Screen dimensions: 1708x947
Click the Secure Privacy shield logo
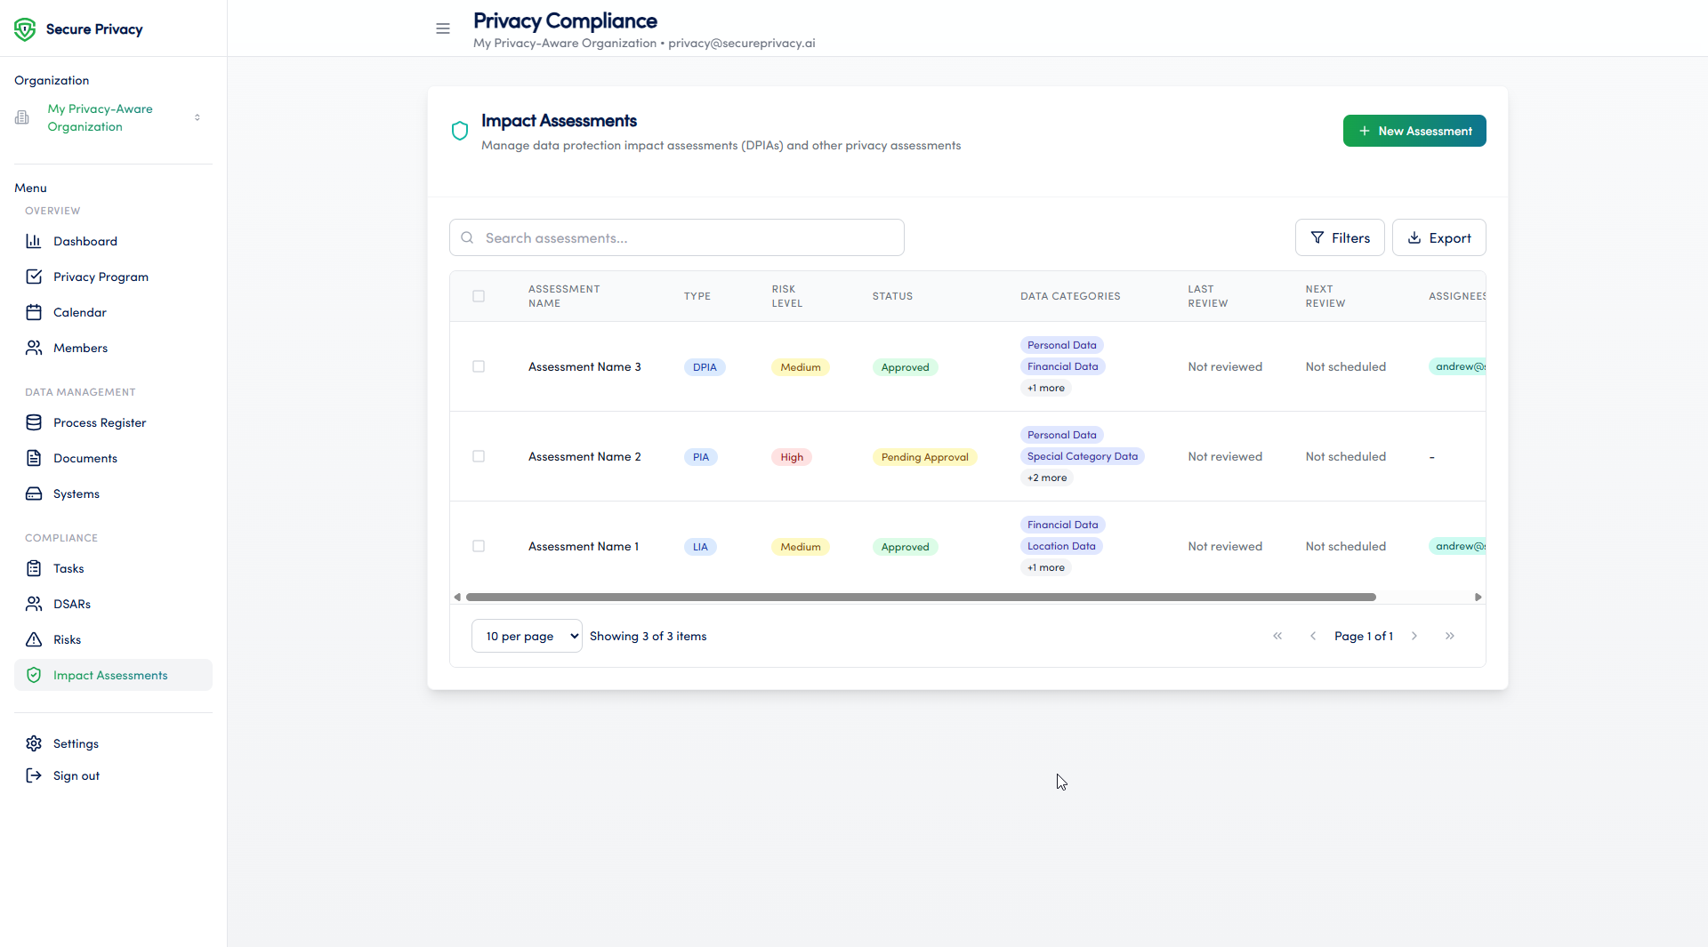[x=25, y=28]
